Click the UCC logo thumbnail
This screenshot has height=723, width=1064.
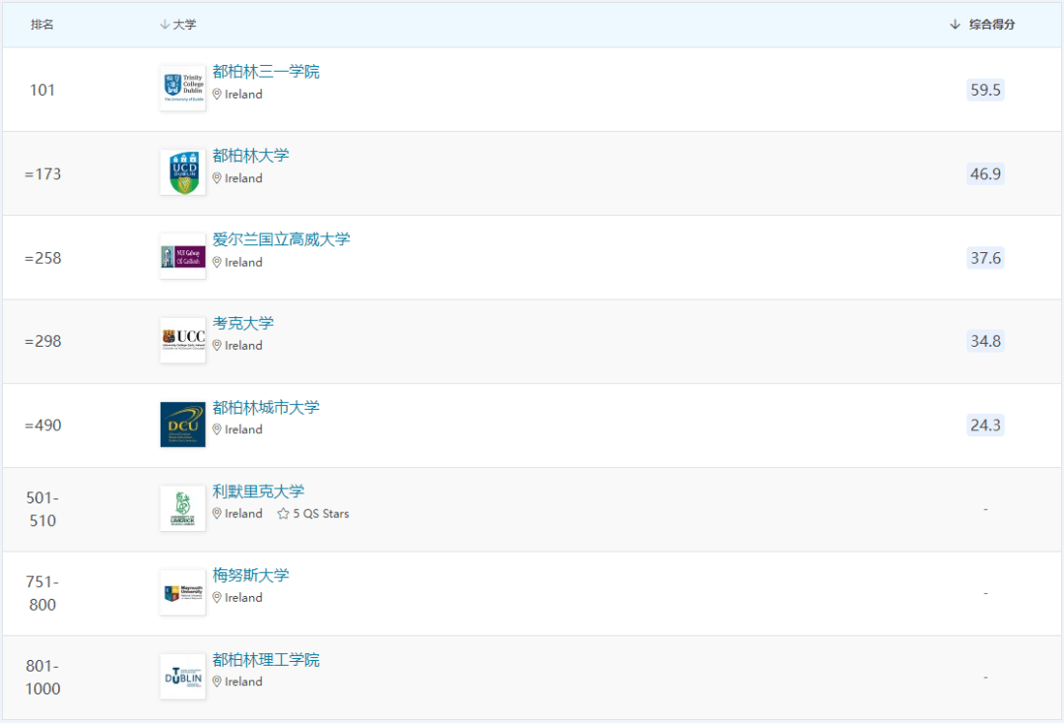coord(182,341)
